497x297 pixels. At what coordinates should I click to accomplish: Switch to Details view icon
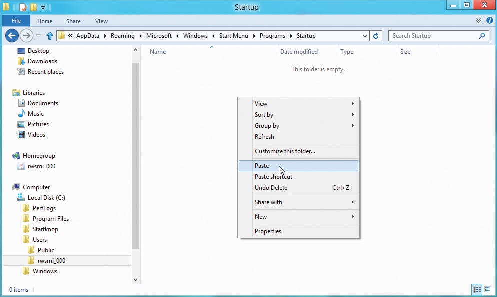(477, 289)
